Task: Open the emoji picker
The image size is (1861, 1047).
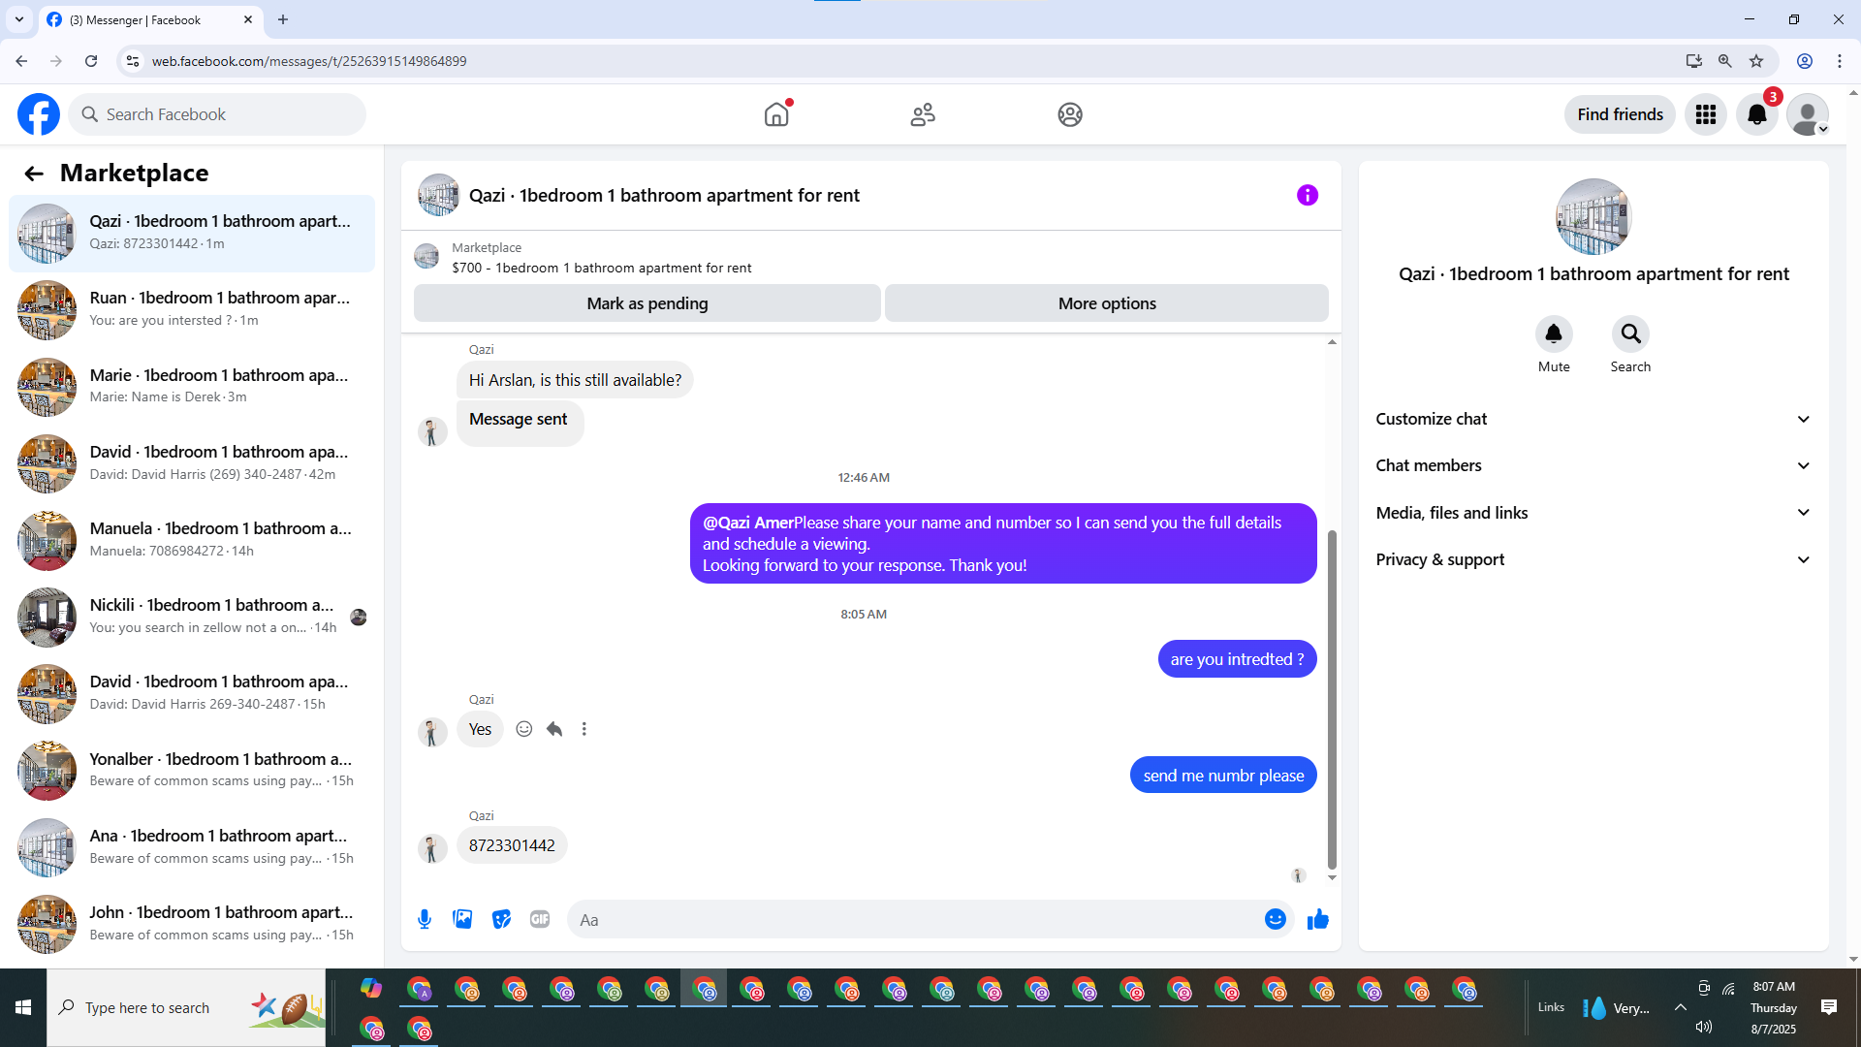Action: (x=1276, y=920)
